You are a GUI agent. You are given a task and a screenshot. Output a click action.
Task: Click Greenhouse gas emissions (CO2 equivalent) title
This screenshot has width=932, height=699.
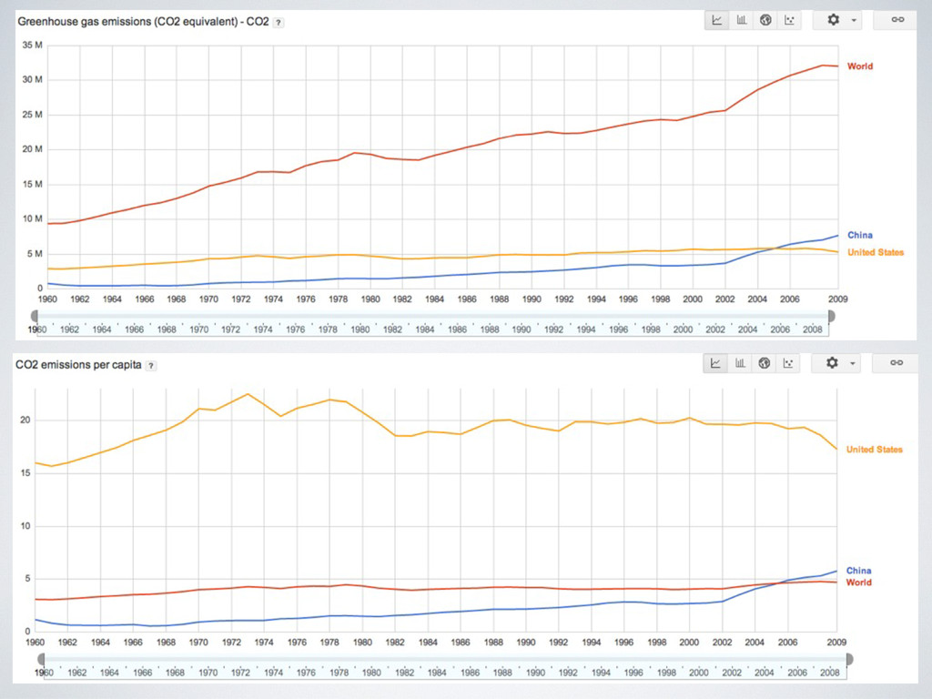pyautogui.click(x=143, y=22)
